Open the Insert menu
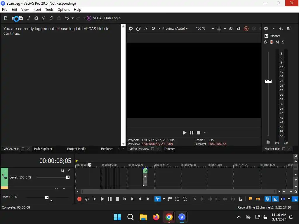This screenshot has height=224, width=299. pos(37,10)
